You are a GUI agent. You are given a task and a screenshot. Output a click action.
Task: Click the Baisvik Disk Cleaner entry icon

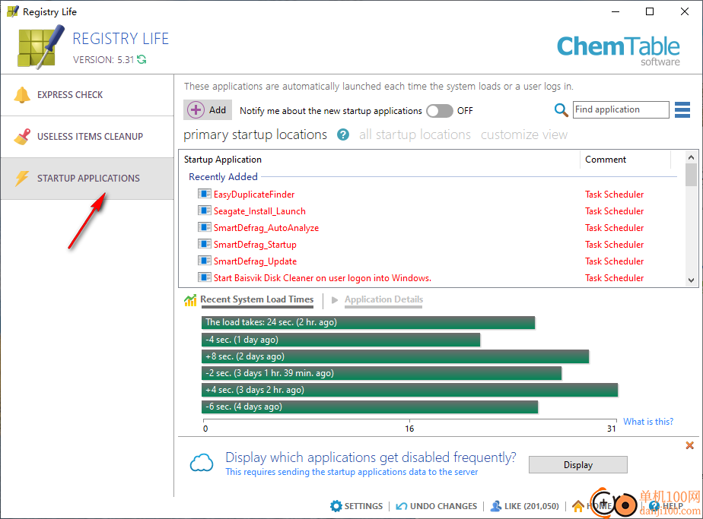[205, 277]
